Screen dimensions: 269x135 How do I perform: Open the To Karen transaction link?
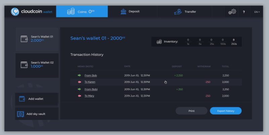coord(90,82)
